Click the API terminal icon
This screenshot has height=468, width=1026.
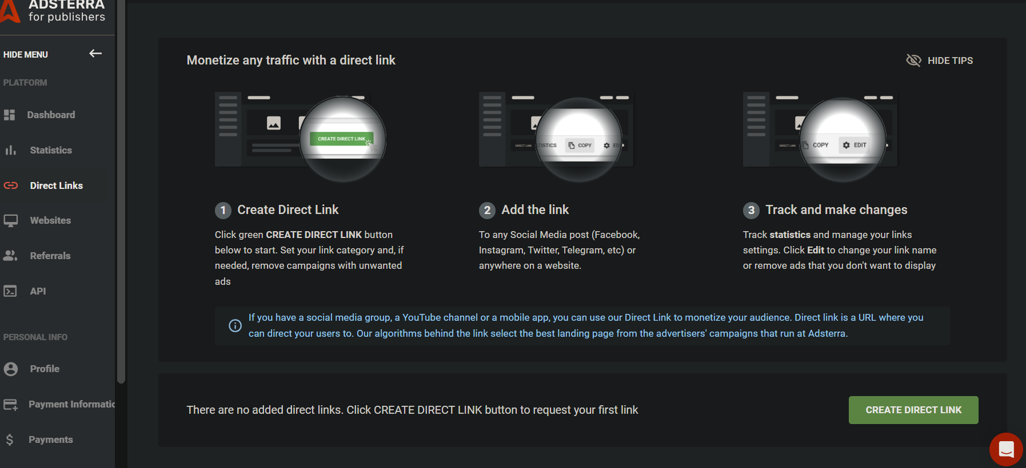(x=10, y=291)
